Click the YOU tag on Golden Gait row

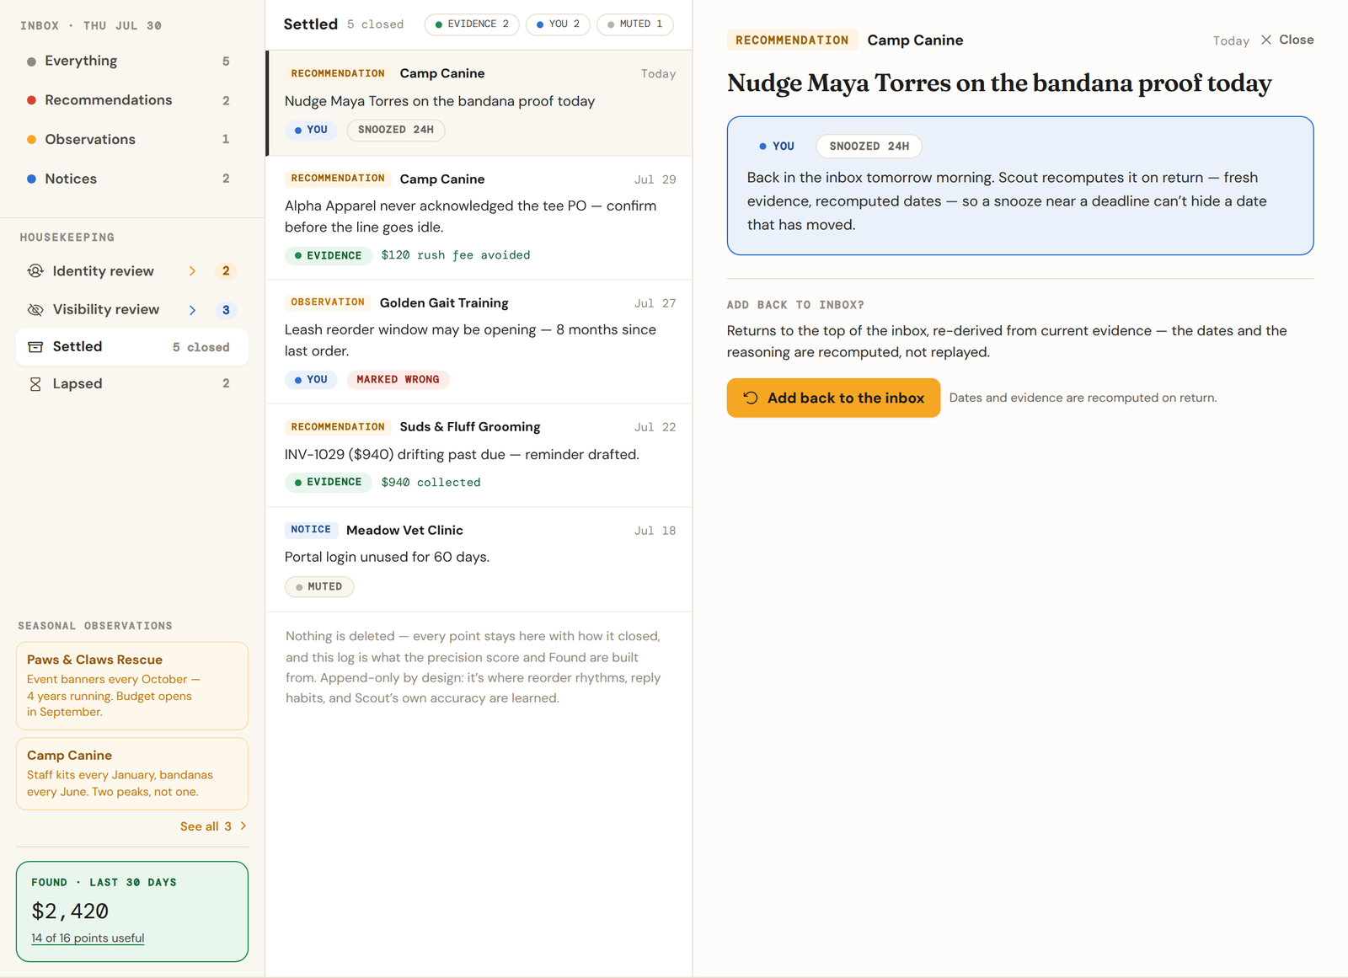point(311,380)
